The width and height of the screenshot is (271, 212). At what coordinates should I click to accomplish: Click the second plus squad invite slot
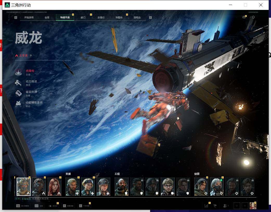point(245,206)
